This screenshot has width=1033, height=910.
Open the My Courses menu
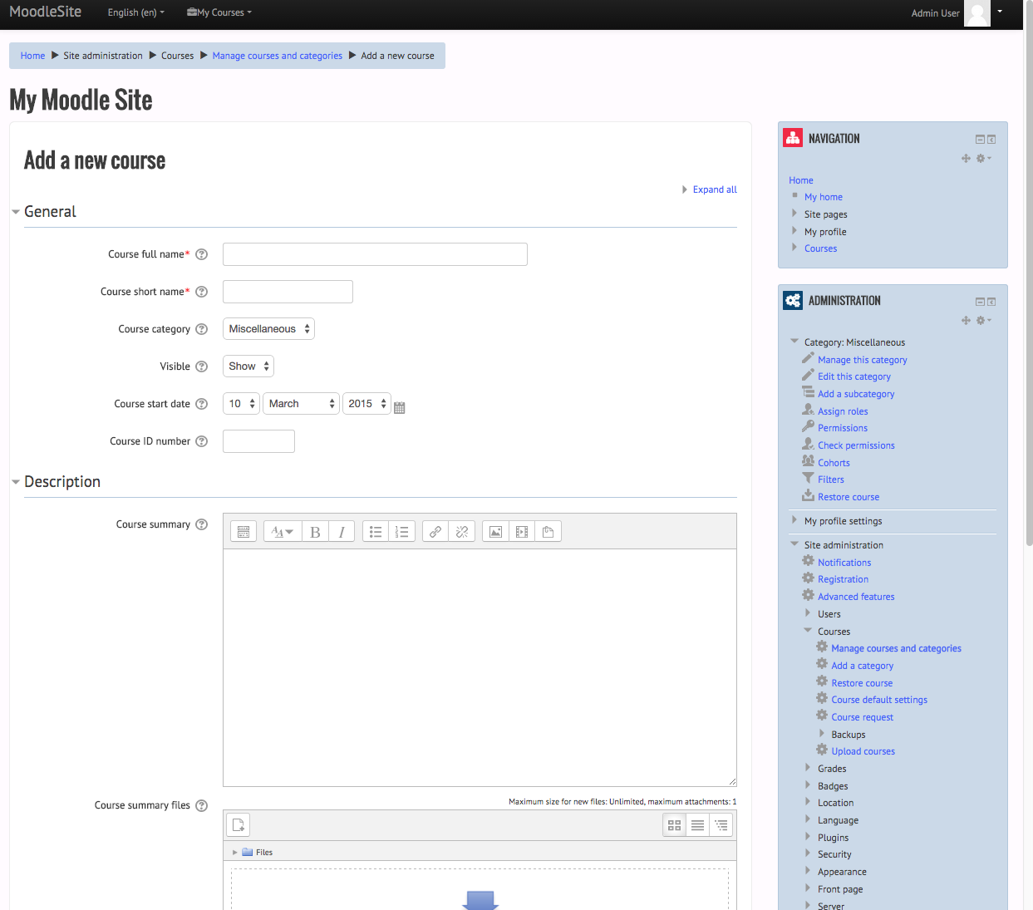tap(219, 12)
